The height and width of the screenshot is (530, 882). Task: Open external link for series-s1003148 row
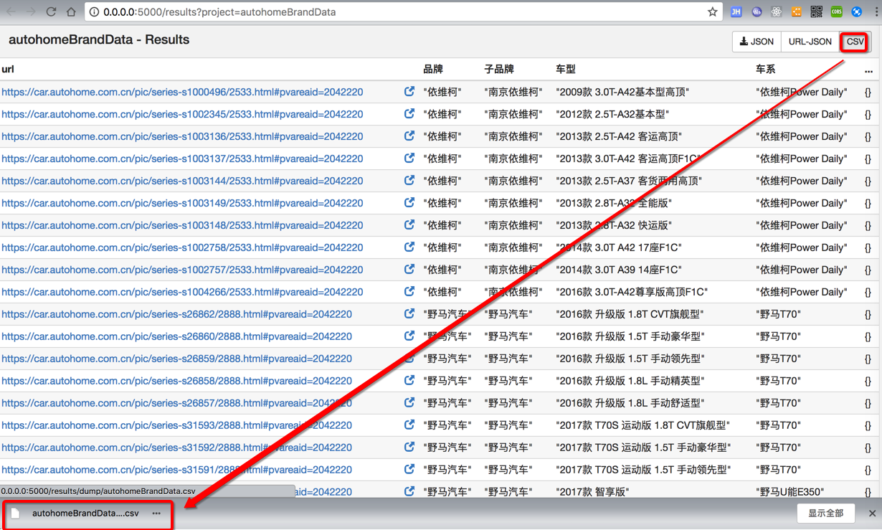pos(409,225)
